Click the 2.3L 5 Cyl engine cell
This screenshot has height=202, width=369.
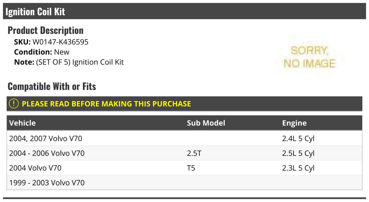tap(298, 168)
